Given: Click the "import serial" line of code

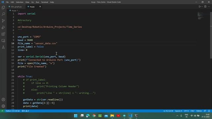Looking at the screenshot, I should click(x=26, y=14).
